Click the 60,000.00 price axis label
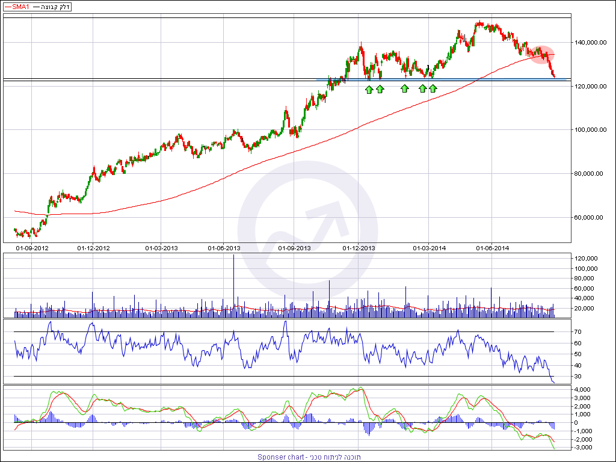616x462 pixels. click(x=589, y=217)
